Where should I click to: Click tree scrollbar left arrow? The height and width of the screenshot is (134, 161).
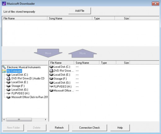click(4, 119)
